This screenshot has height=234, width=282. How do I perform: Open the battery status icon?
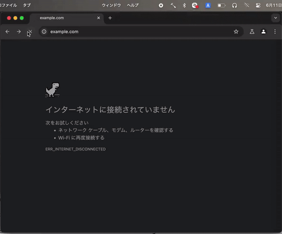coord(221,6)
